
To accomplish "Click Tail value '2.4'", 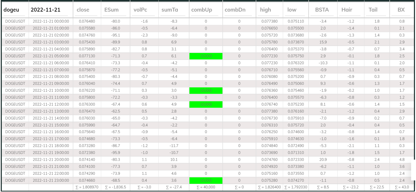I will click(377, 160).
